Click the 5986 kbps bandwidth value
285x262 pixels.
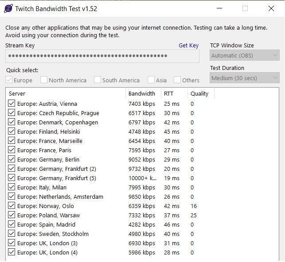[x=142, y=252]
